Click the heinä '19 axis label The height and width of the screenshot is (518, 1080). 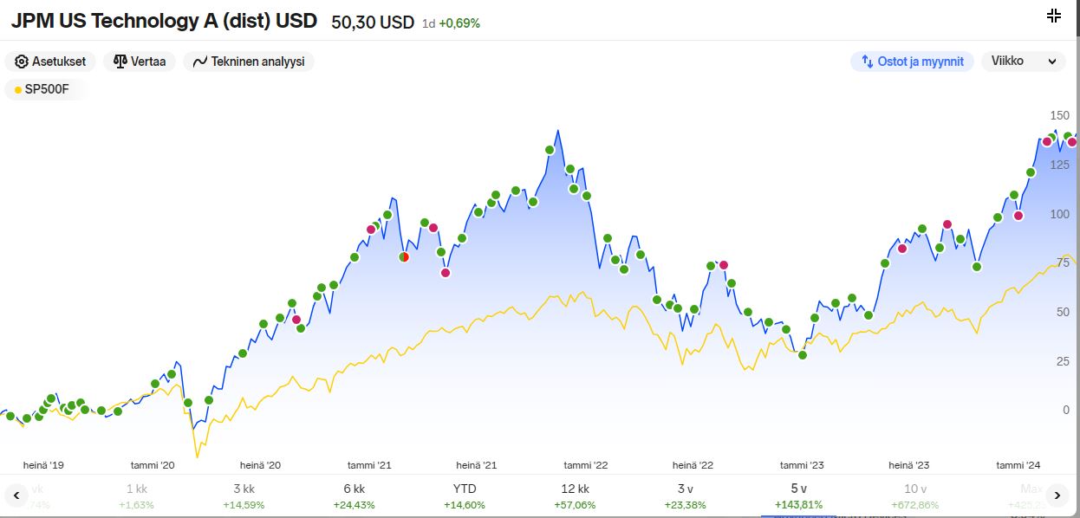pyautogui.click(x=43, y=465)
